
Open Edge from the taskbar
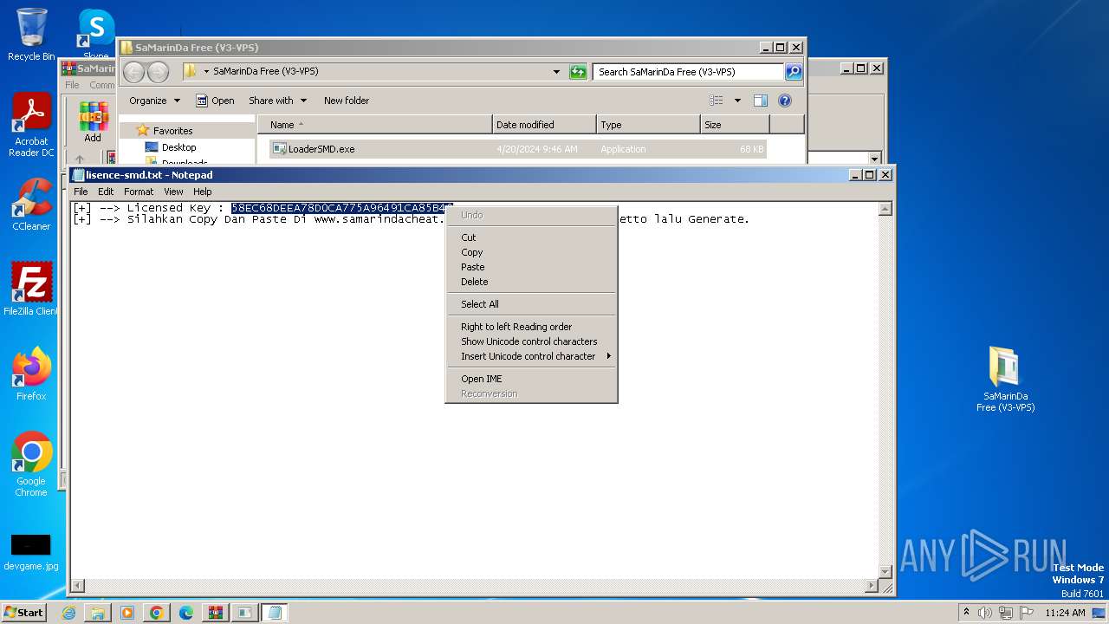pos(186,613)
